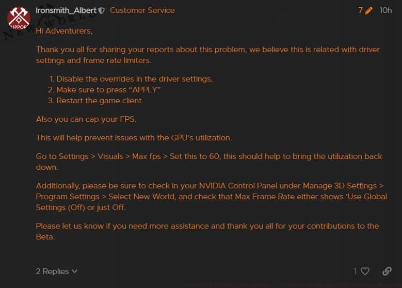Screen dimensions: 402x288
Task: Show who liked via the like count 1
Action: (355, 271)
